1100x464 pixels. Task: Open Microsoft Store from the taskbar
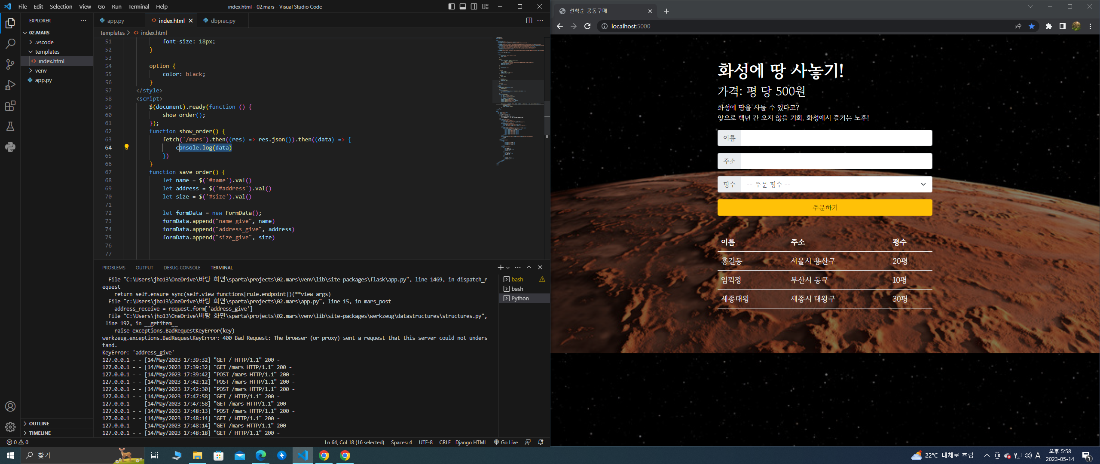[x=219, y=455]
